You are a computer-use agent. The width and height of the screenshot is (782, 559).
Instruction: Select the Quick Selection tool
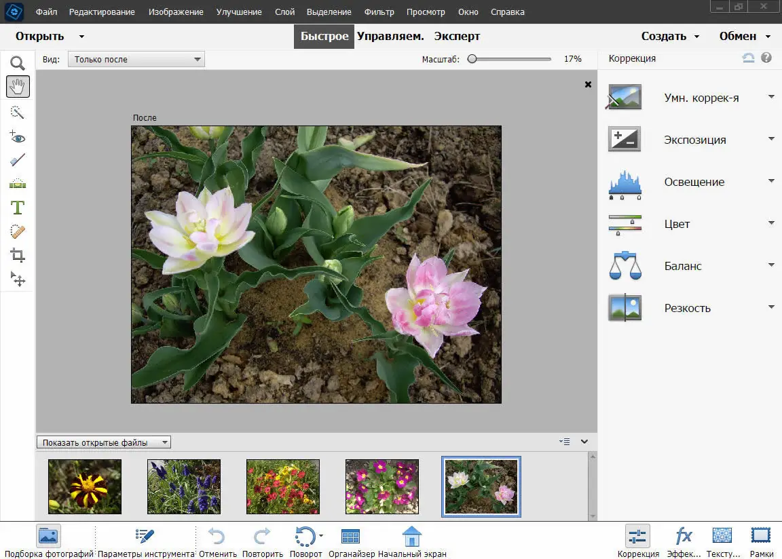[18, 112]
